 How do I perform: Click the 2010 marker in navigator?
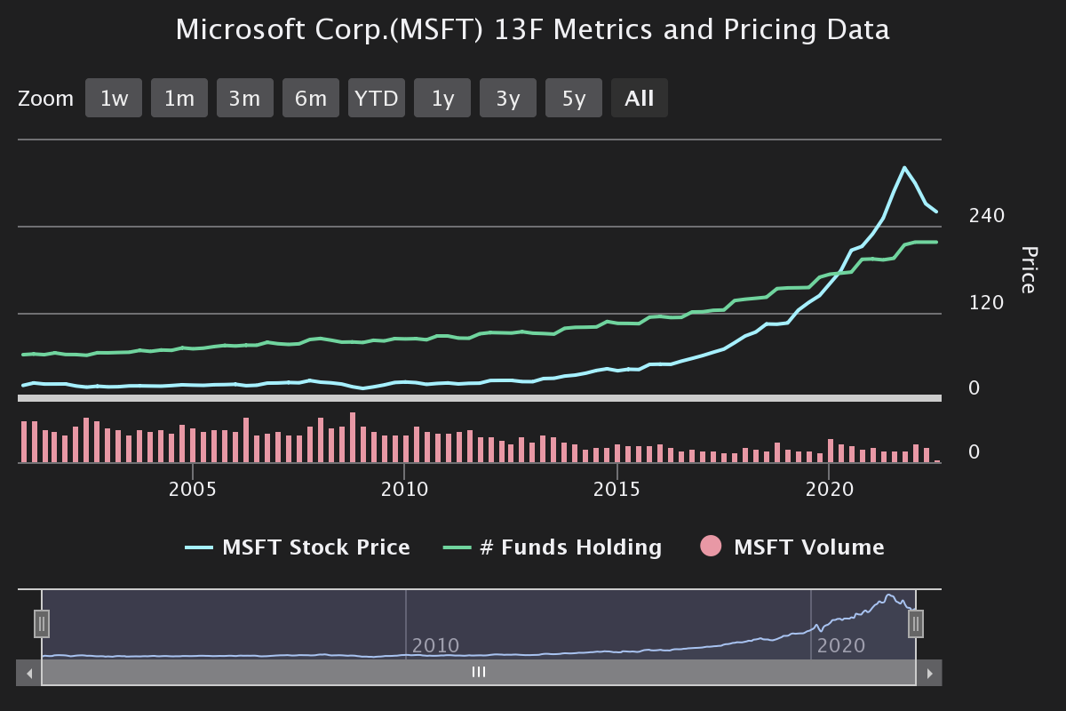(435, 645)
